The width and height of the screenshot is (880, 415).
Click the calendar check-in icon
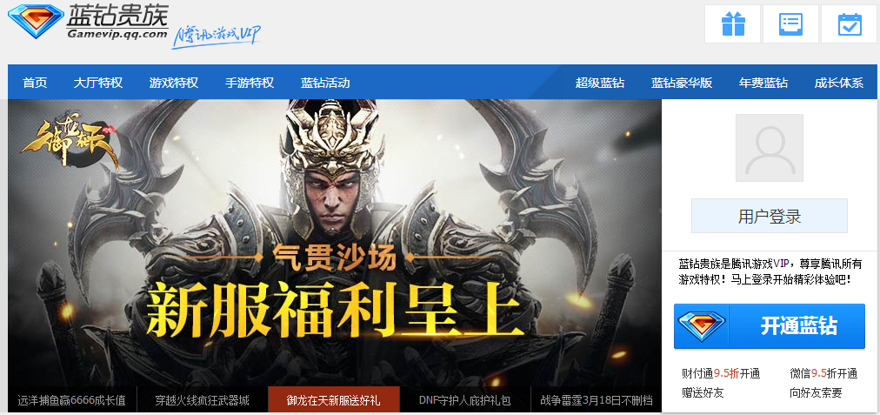(x=850, y=24)
